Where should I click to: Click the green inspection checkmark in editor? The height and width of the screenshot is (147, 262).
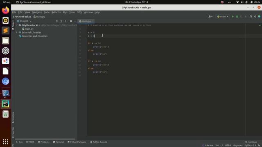[260, 25]
